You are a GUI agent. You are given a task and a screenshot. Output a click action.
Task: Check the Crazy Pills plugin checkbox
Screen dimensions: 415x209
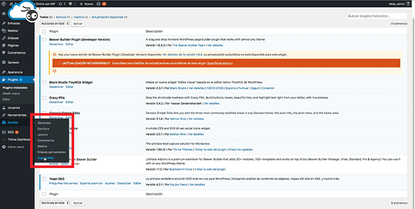tap(44, 98)
